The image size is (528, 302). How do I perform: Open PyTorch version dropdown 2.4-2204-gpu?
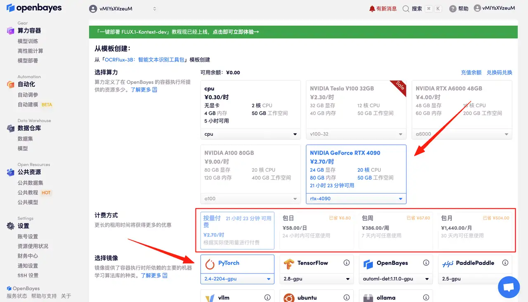(x=238, y=279)
